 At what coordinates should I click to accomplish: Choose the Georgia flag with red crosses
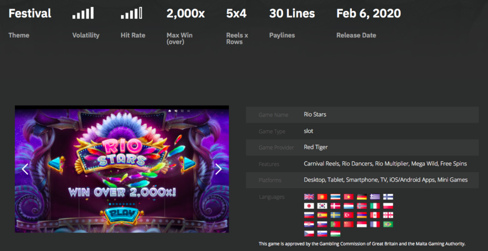(388, 215)
